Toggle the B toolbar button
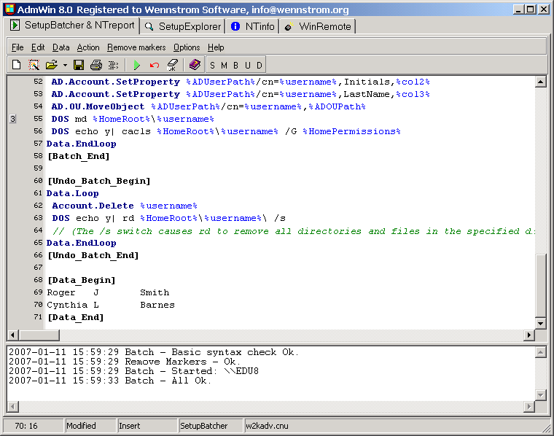The width and height of the screenshot is (554, 436). [x=235, y=65]
